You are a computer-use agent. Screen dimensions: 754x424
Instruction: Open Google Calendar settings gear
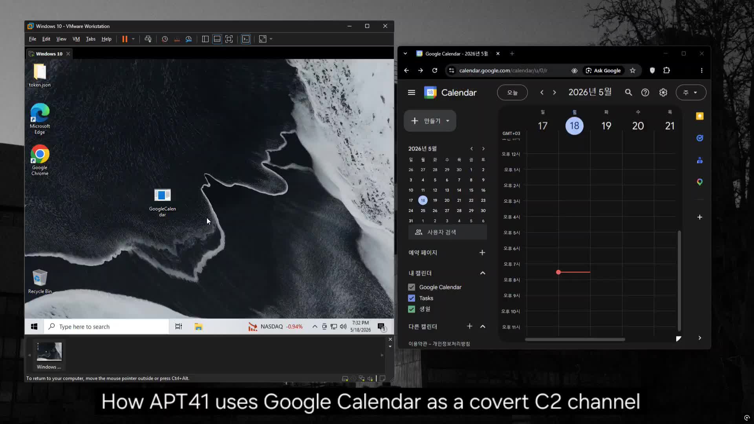click(x=663, y=93)
